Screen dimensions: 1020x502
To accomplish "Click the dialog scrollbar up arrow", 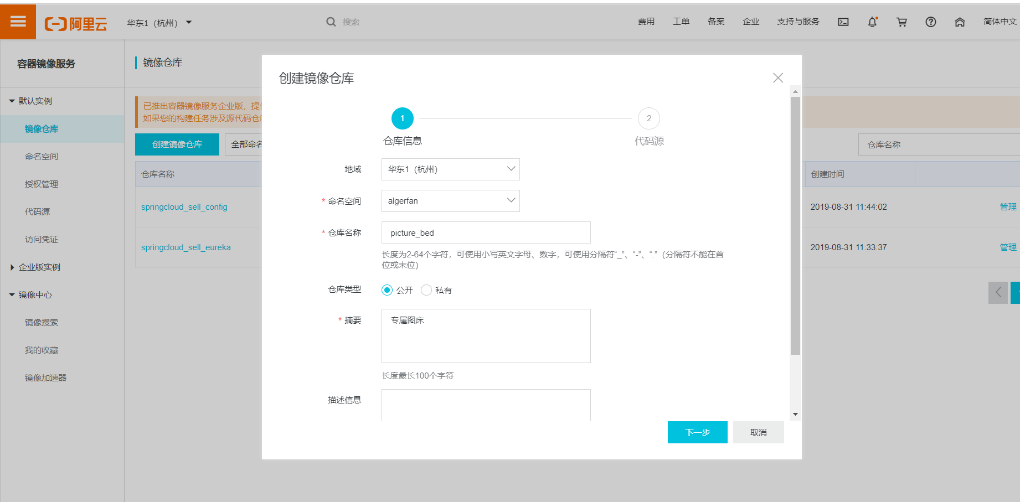I will coord(795,92).
